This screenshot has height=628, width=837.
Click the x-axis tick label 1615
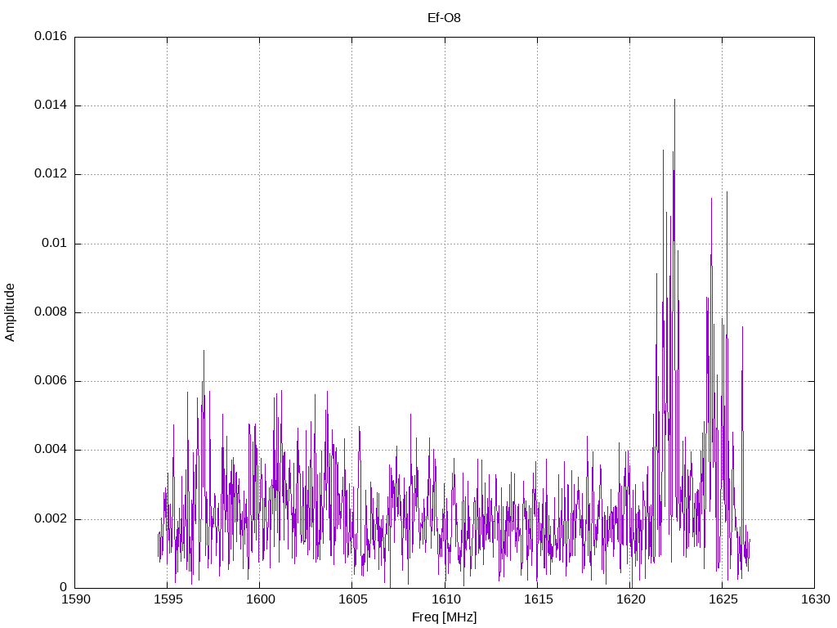(x=538, y=599)
